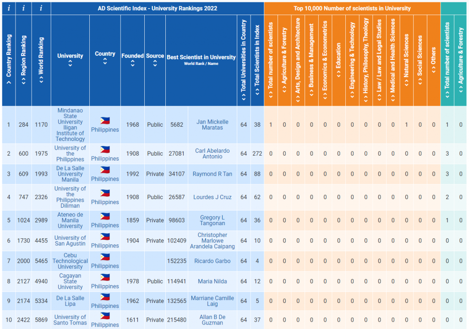Image resolution: width=469 pixels, height=329 pixels.
Task: Sort orange Agriculture & Forestry column
Action: 284,89
